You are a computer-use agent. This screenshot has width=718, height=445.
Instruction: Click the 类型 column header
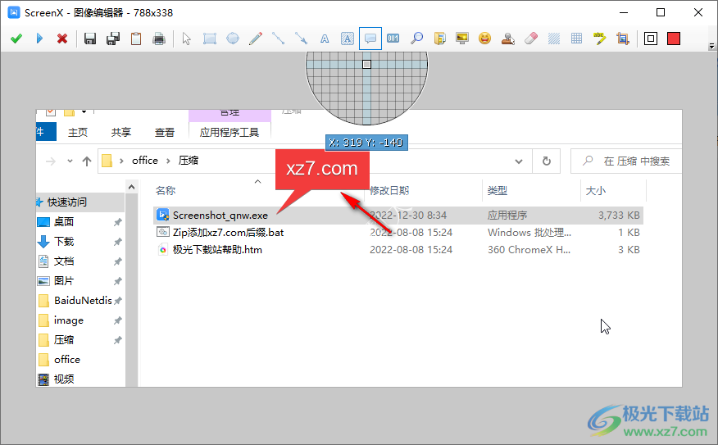(x=498, y=190)
